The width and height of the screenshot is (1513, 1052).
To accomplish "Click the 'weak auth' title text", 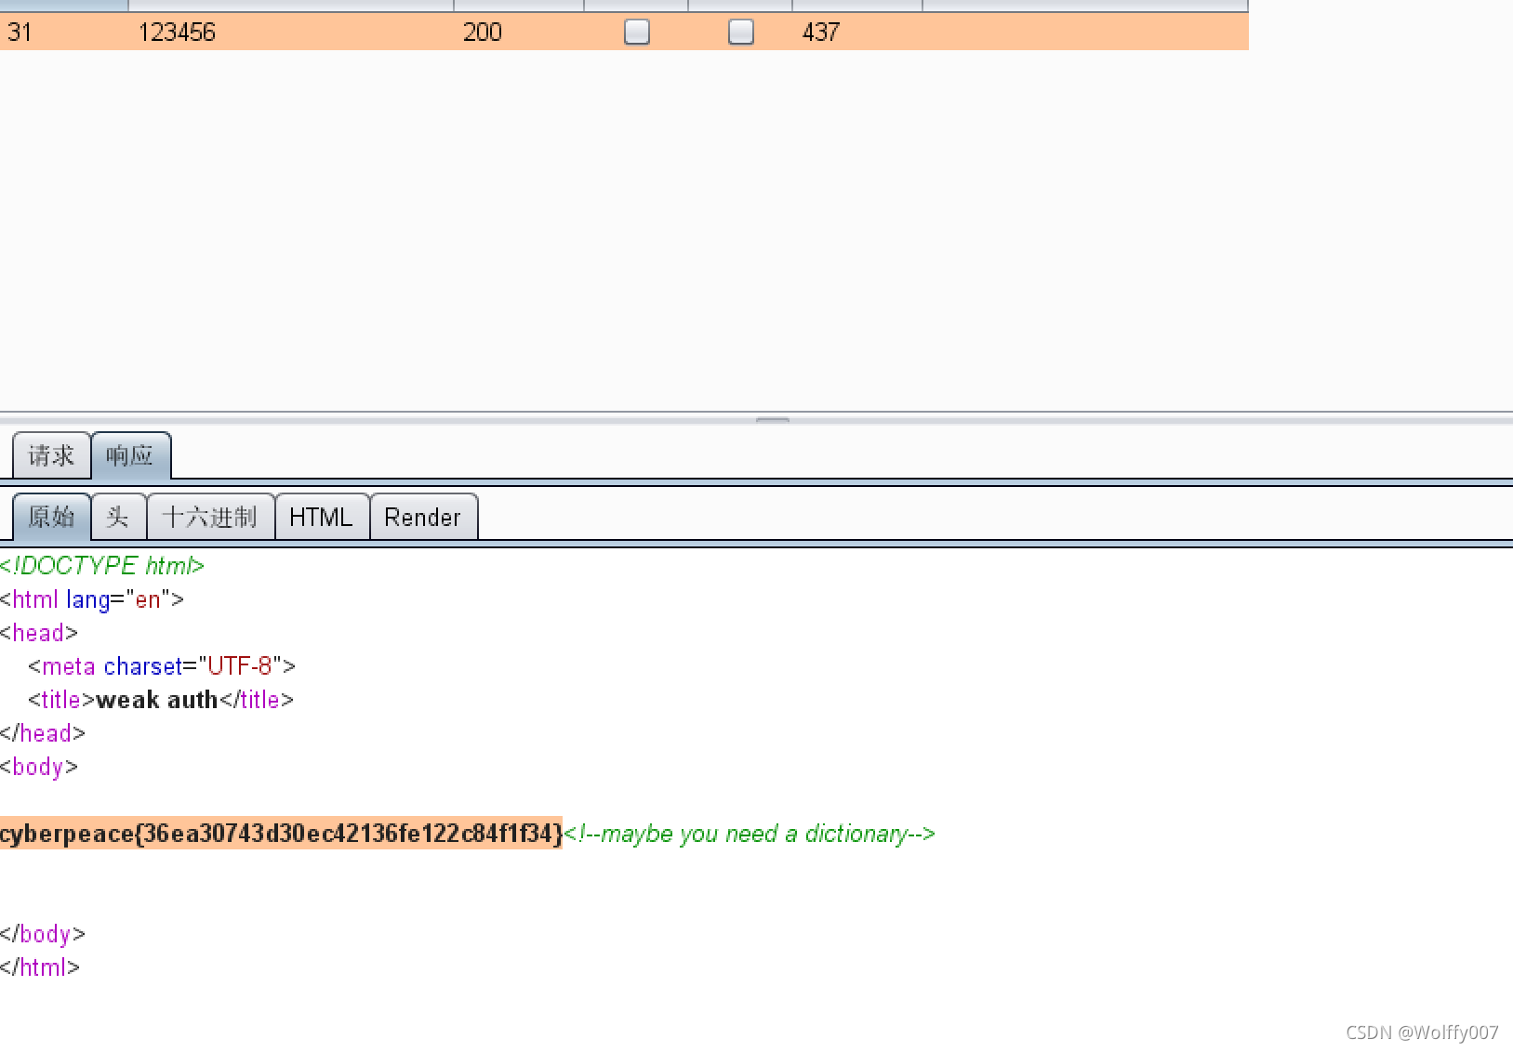I will 157,700.
